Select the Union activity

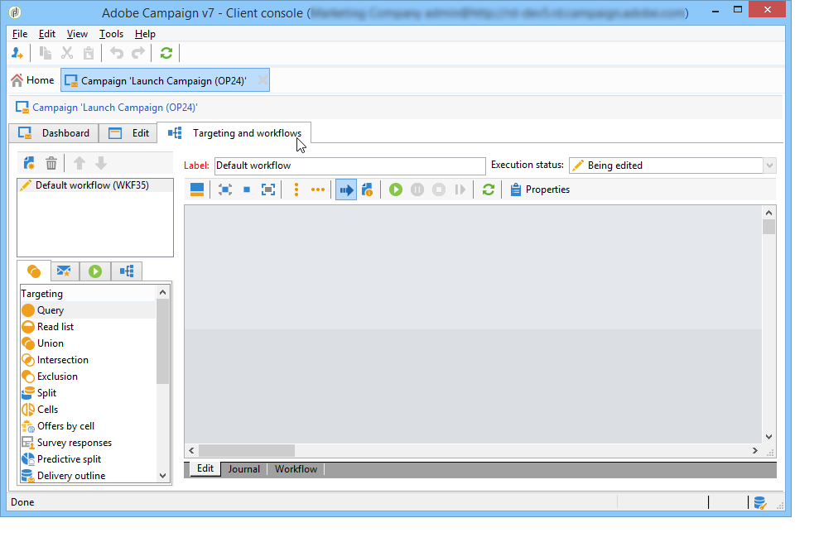(88, 343)
